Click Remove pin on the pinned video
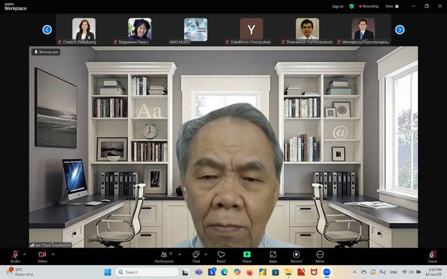447x279 pixels. pos(46,52)
